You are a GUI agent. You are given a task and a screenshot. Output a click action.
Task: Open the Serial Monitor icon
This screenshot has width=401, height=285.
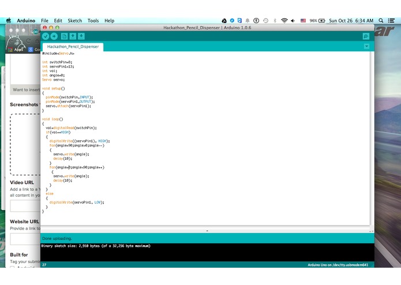click(366, 36)
